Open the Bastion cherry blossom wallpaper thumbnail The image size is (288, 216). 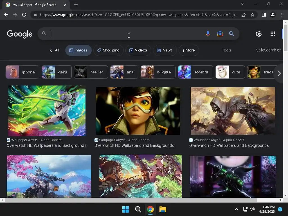coord(49,176)
